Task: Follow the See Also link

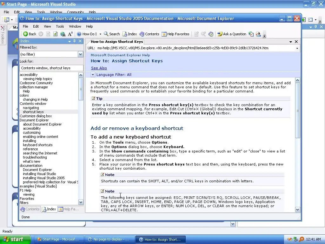Action: (99, 68)
